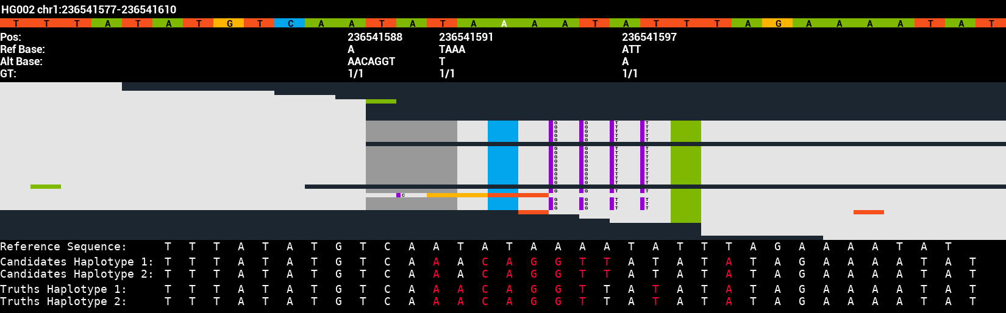The width and height of the screenshot is (1006, 313).
Task: Click the 'Candidates Haplotype 1:' label
Action: tap(76, 262)
